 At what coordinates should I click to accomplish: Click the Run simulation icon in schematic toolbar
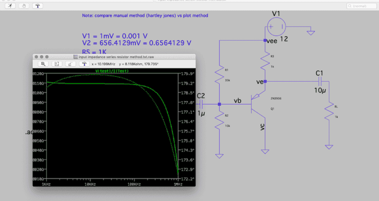(10, 6)
